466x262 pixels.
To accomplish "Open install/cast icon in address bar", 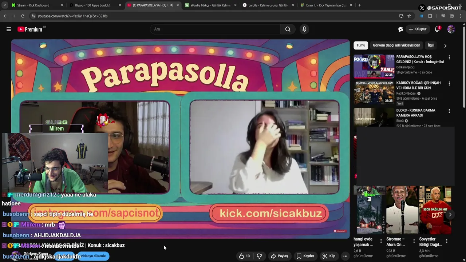I will [401, 16].
